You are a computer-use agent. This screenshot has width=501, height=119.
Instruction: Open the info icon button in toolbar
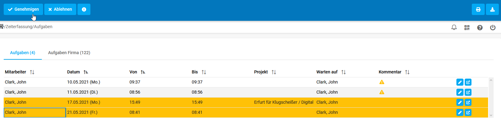click(x=84, y=9)
